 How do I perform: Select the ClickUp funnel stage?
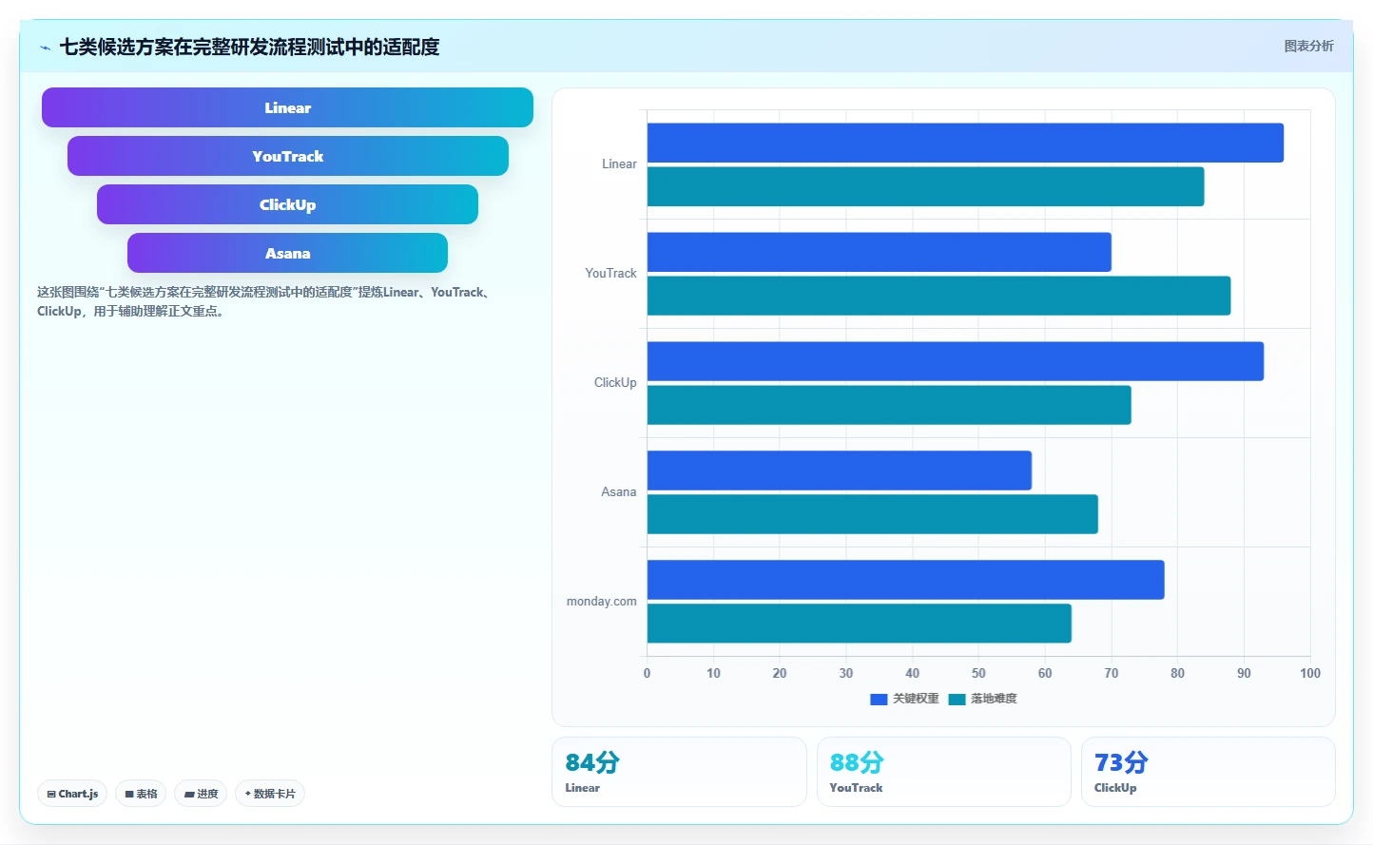pyautogui.click(x=287, y=204)
